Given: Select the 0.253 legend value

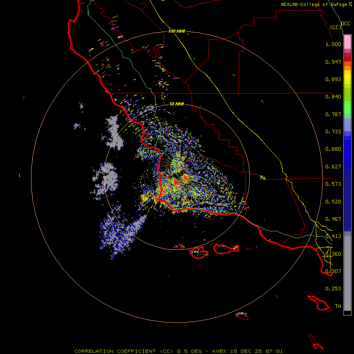Looking at the screenshot, I should [x=333, y=289].
